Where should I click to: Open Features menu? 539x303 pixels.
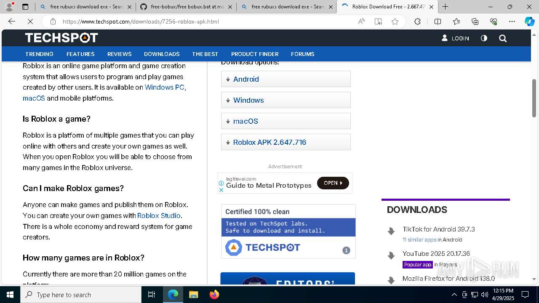tap(80, 54)
